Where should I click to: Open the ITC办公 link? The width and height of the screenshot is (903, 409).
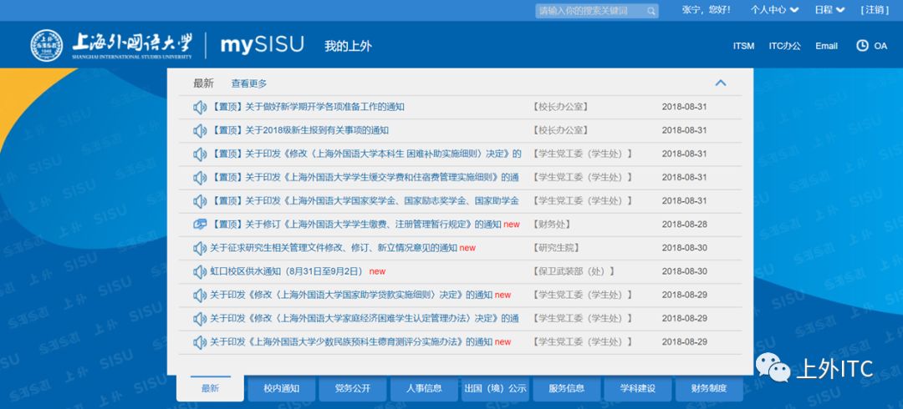pyautogui.click(x=784, y=46)
